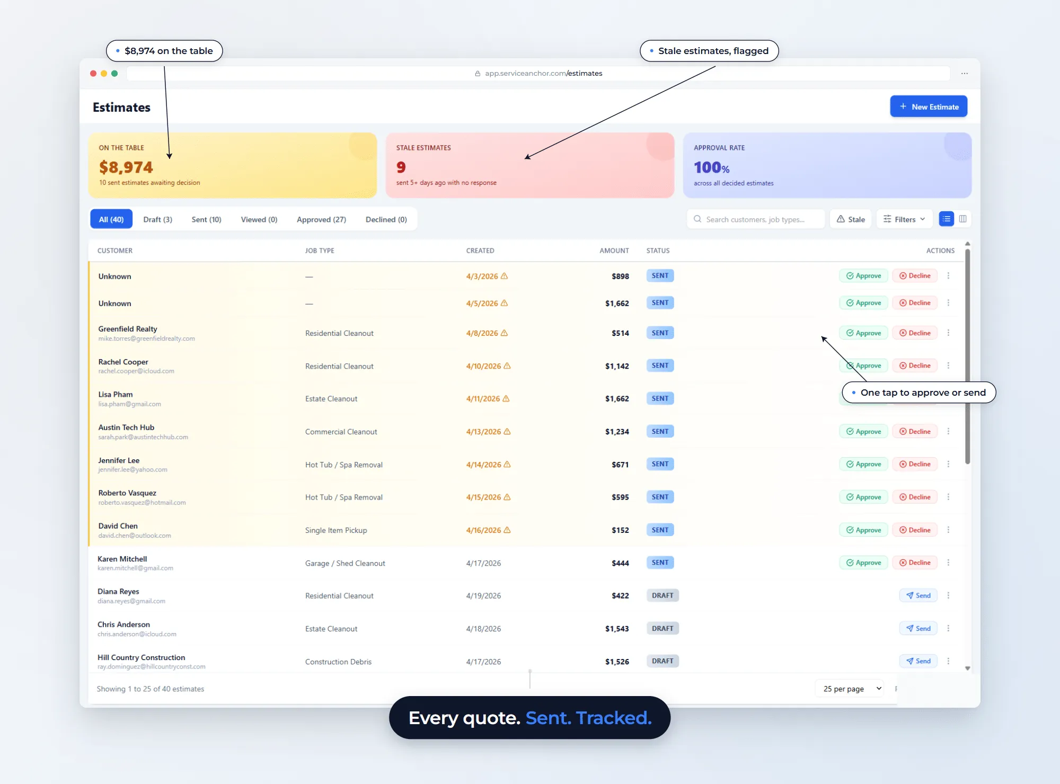1060x784 pixels.
Task: Switch to column board view
Action: tap(963, 219)
